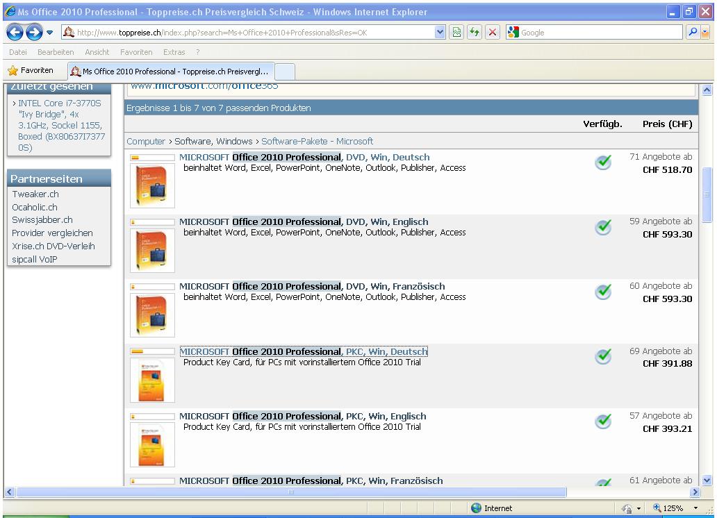Viewport: 717px width, 518px height.
Task: Click the vertical scrollbar up arrow
Action: point(707,90)
